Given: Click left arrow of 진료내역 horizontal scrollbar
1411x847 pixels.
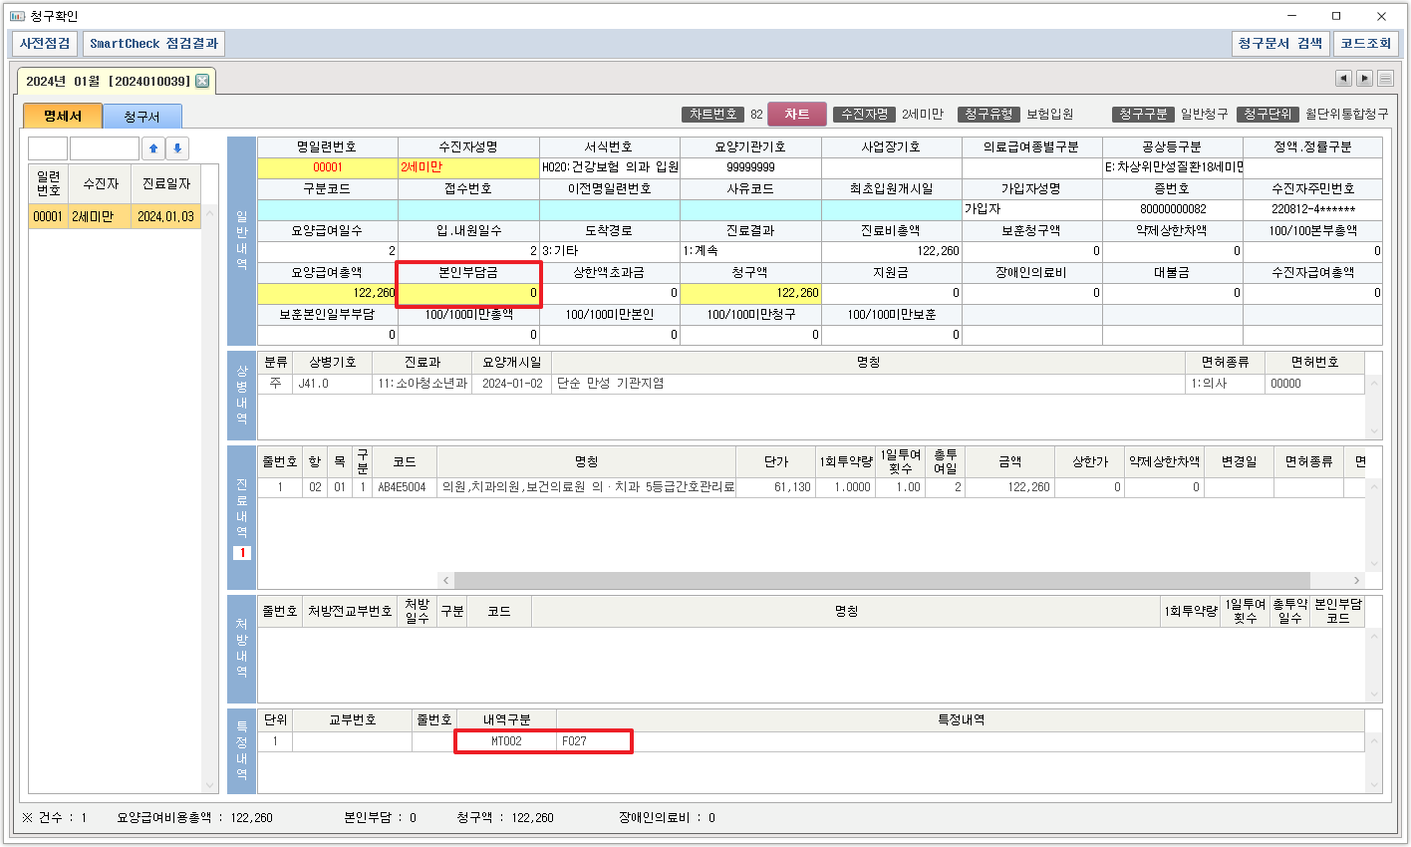Looking at the screenshot, I should (446, 580).
